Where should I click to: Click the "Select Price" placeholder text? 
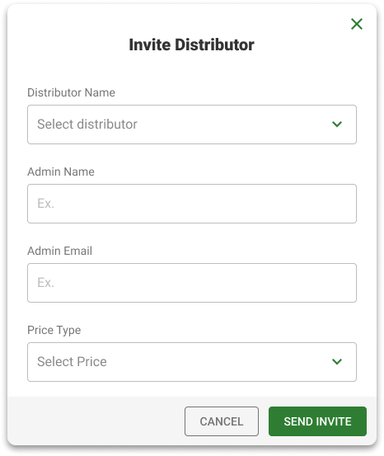[72, 361]
